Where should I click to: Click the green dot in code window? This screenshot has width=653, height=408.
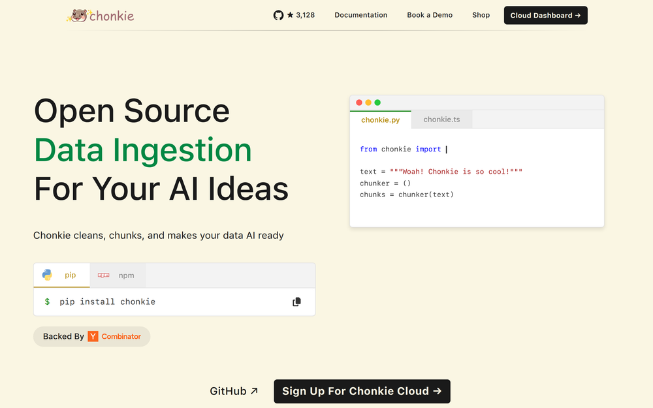[377, 102]
